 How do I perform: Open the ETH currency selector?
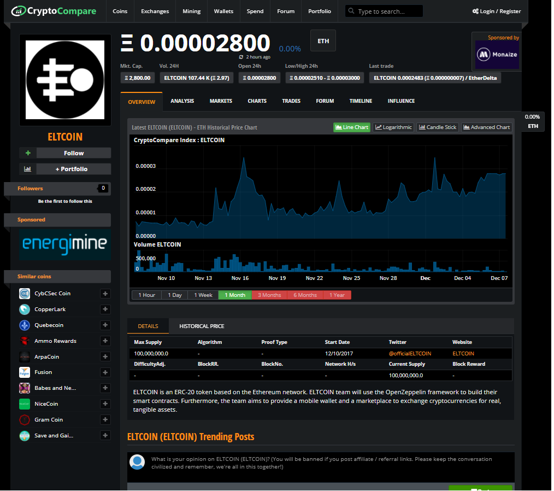(323, 41)
